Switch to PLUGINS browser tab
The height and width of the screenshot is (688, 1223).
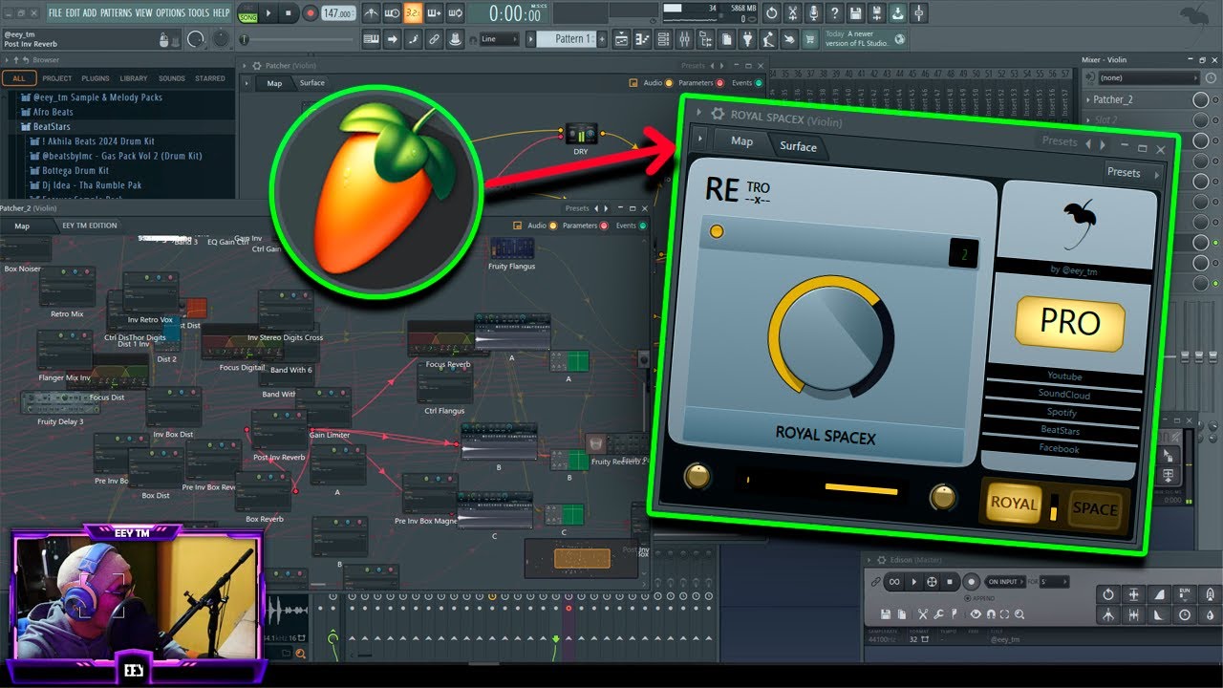pos(96,78)
